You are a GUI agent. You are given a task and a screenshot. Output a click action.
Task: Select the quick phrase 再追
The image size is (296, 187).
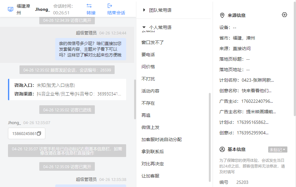coord(146,115)
